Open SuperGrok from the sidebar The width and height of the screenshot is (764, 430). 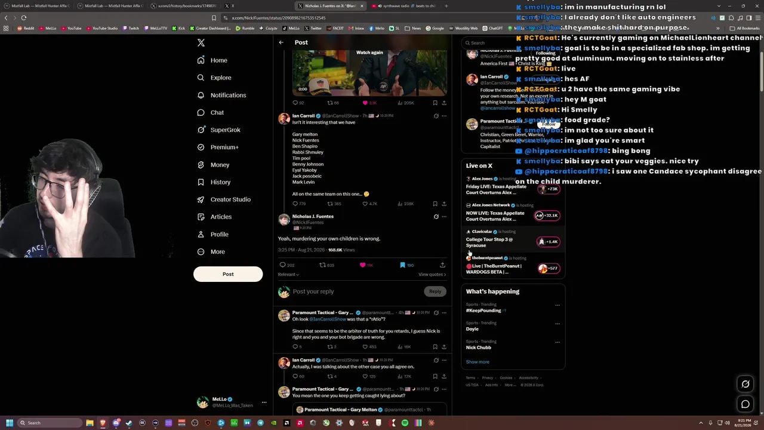pos(218,130)
